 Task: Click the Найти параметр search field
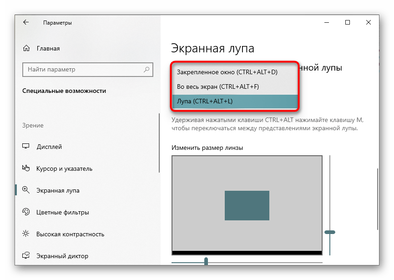(x=88, y=70)
